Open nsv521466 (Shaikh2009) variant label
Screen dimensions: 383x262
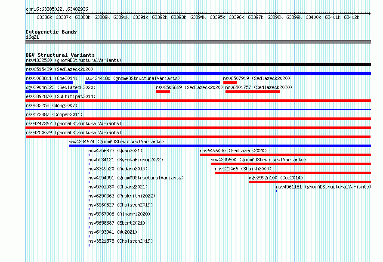[243, 169]
